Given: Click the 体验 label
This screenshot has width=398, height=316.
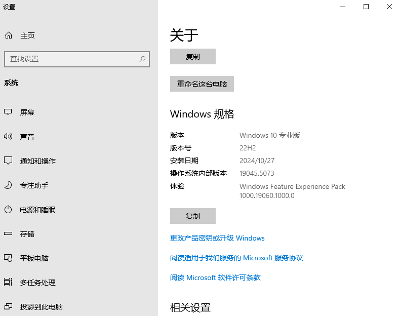Looking at the screenshot, I should tap(177, 186).
